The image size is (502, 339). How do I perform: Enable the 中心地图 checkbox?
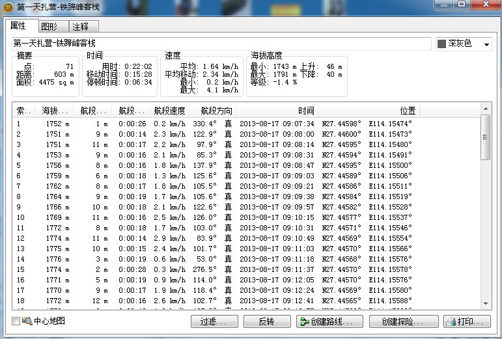(16, 321)
